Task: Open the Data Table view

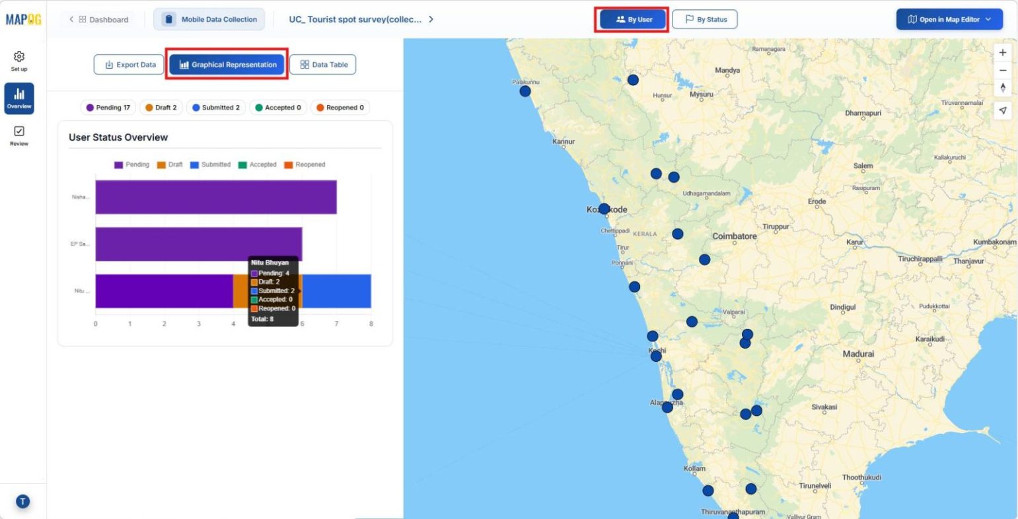Action: pos(322,64)
